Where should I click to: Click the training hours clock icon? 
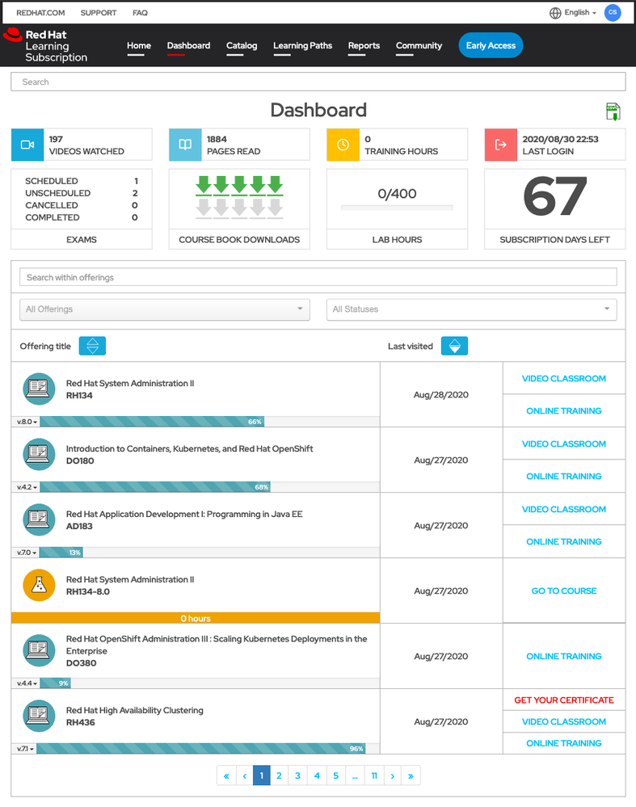[x=343, y=145]
